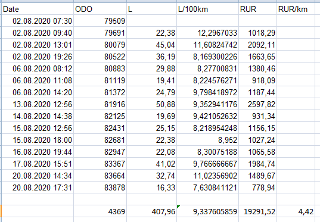320x222 pixels.
Task: Click date cell 02.08.2020 19:26
Action: point(38,57)
